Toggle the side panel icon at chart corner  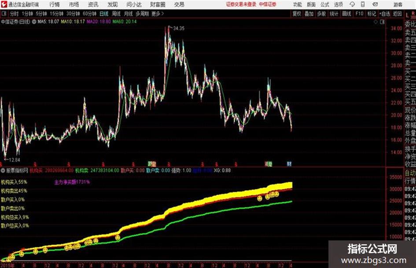tap(382, 22)
